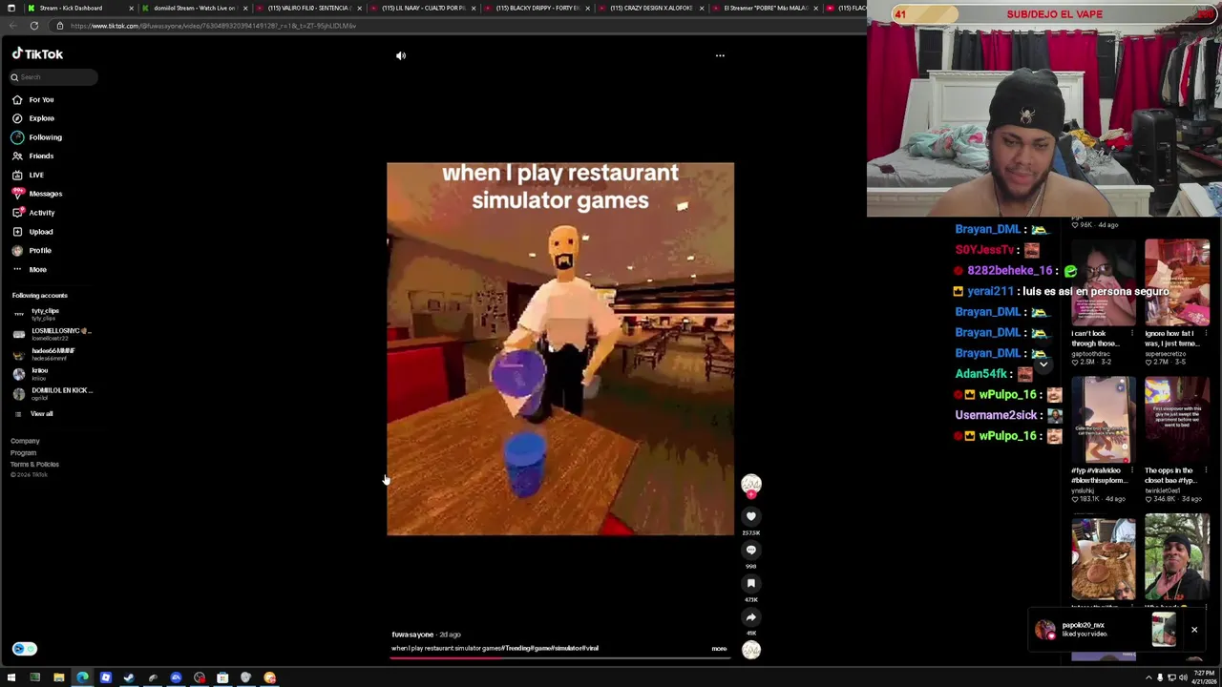
Task: Click the Messages icon with notification badge
Action: tap(17, 194)
